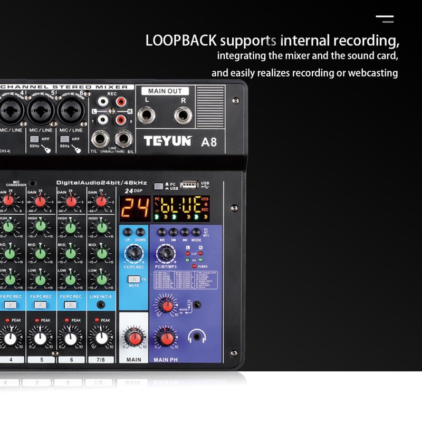422x422 pixels.
Task: Click the MAIN OUT L jack
Action: coord(147,114)
